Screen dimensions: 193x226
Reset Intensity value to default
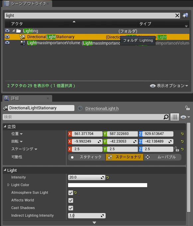click(x=108, y=177)
